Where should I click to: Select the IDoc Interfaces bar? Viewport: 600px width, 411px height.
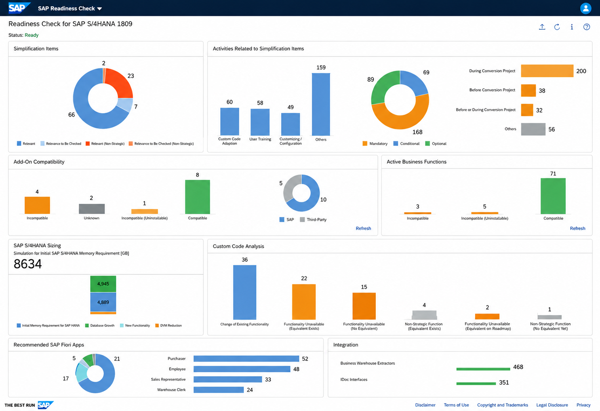(x=476, y=383)
